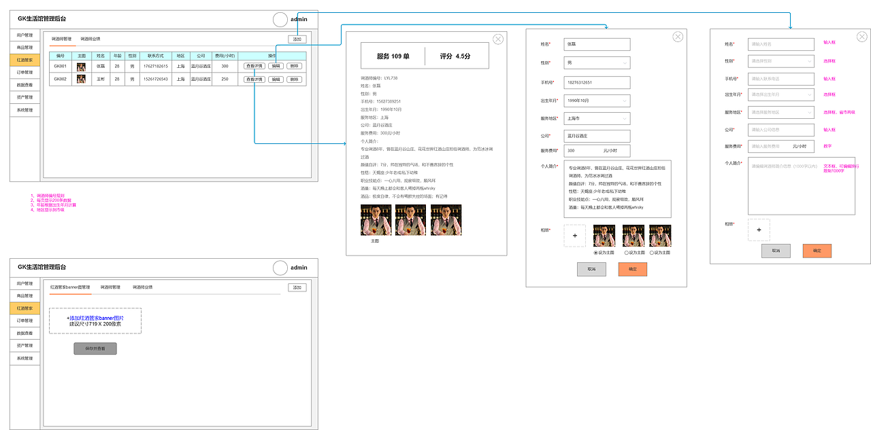This screenshot has height=430, width=871.
Task: Click the admin avatar icon in the header
Action: tap(280, 19)
